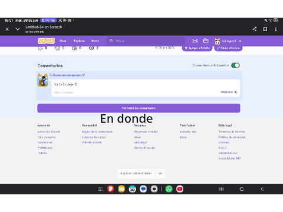Tap the back navigation arrow

point(262,189)
